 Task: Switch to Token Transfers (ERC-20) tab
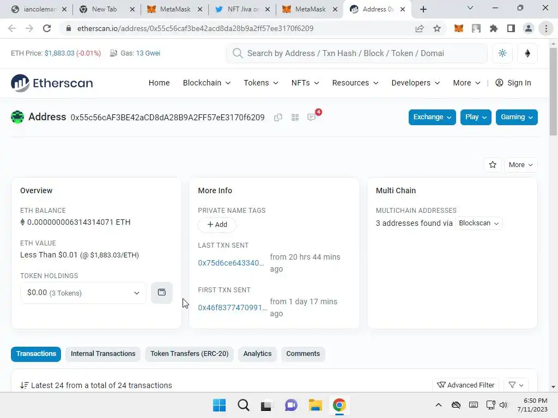(x=189, y=354)
